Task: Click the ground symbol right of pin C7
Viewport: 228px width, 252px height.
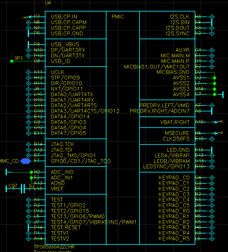Action: point(223,95)
